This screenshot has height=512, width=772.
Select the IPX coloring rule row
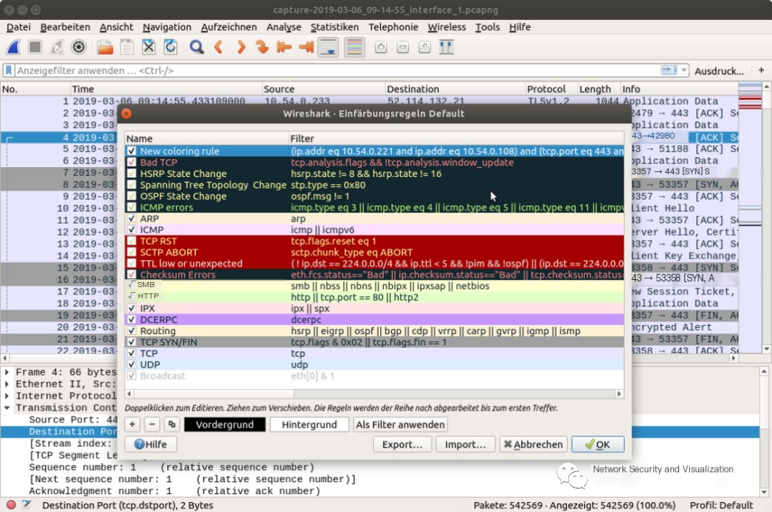click(374, 308)
